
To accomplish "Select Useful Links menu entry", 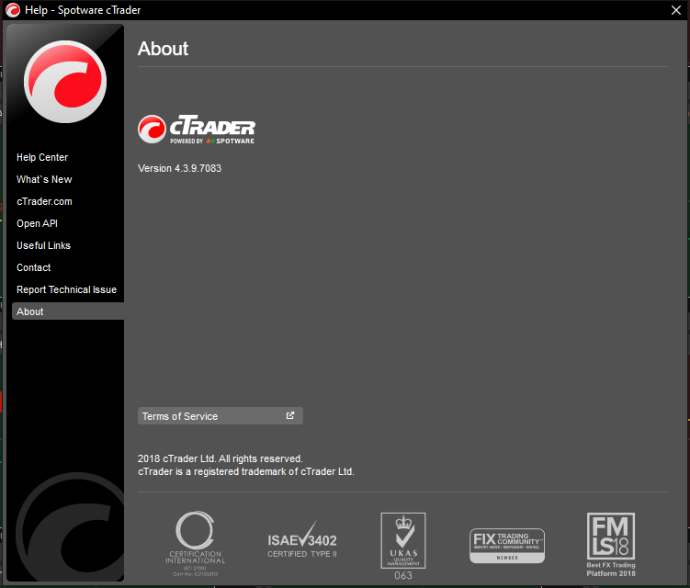I will [x=43, y=245].
